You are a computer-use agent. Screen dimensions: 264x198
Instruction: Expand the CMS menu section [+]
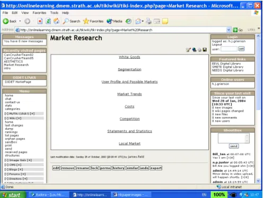pyautogui.click(x=19, y=165)
